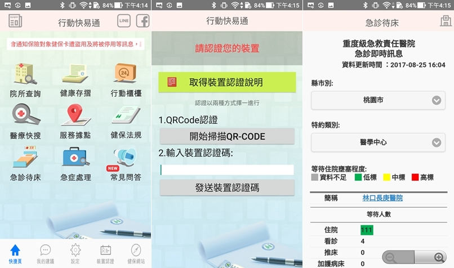Open 服務據點 service locations

(x=75, y=122)
